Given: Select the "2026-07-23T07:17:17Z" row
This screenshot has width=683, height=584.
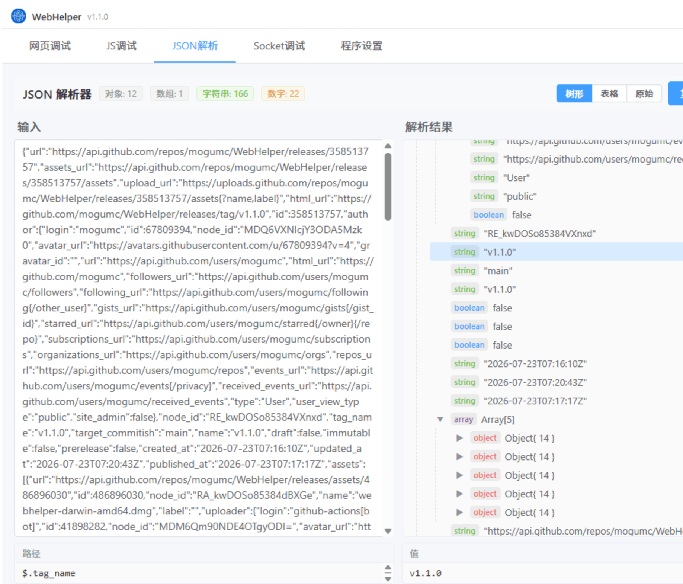Looking at the screenshot, I should pyautogui.click(x=557, y=401).
